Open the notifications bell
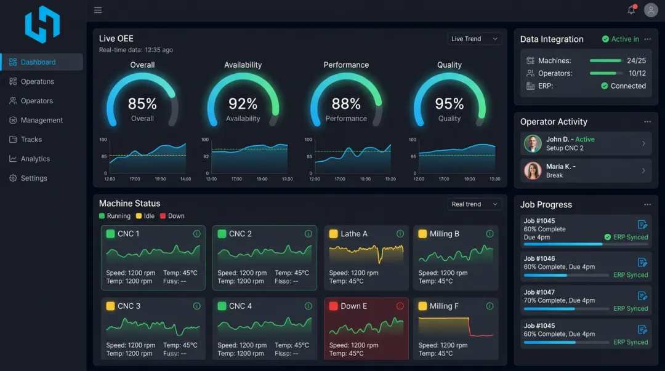The width and height of the screenshot is (665, 371). 632,10
